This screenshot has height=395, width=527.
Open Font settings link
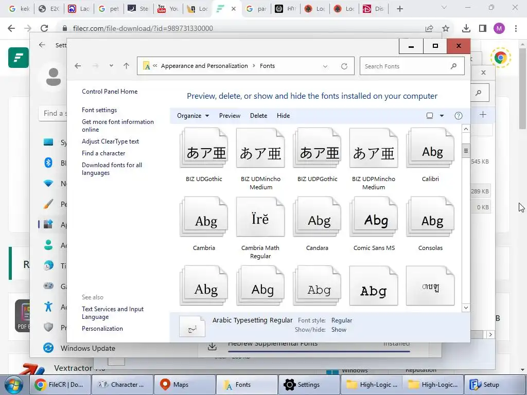click(x=99, y=110)
